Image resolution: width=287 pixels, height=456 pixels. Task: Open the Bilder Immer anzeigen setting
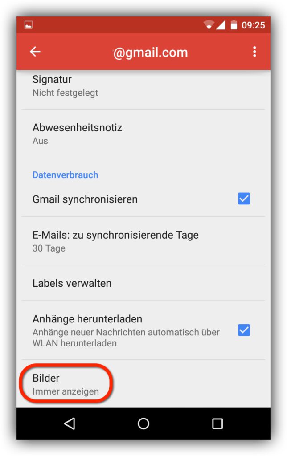pos(143,384)
